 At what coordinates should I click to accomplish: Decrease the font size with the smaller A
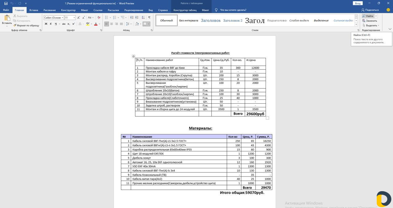[x=84, y=17]
